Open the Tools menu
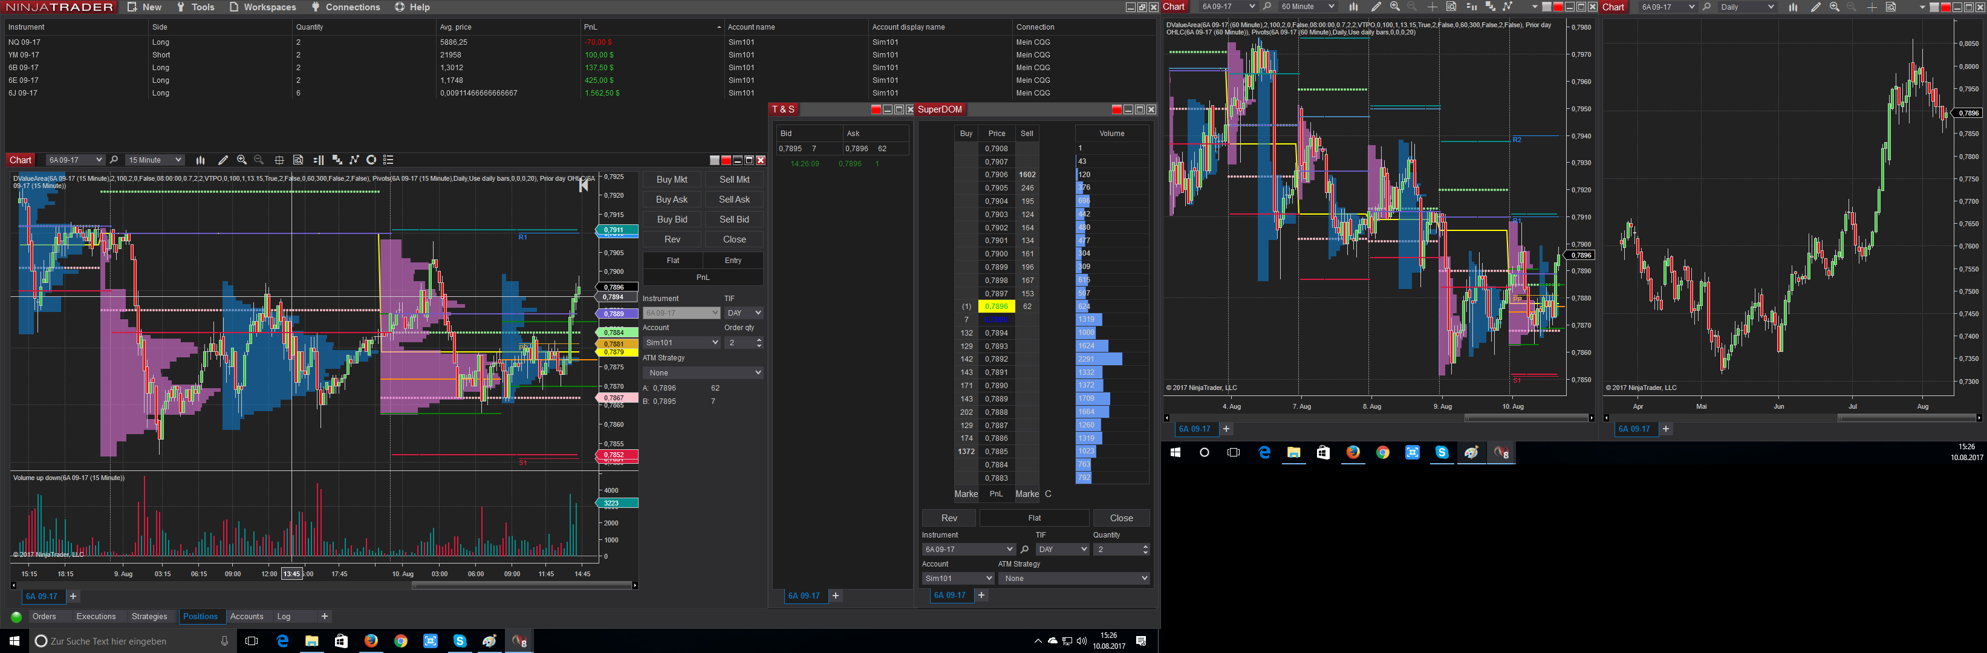The width and height of the screenshot is (1987, 653). pos(195,7)
